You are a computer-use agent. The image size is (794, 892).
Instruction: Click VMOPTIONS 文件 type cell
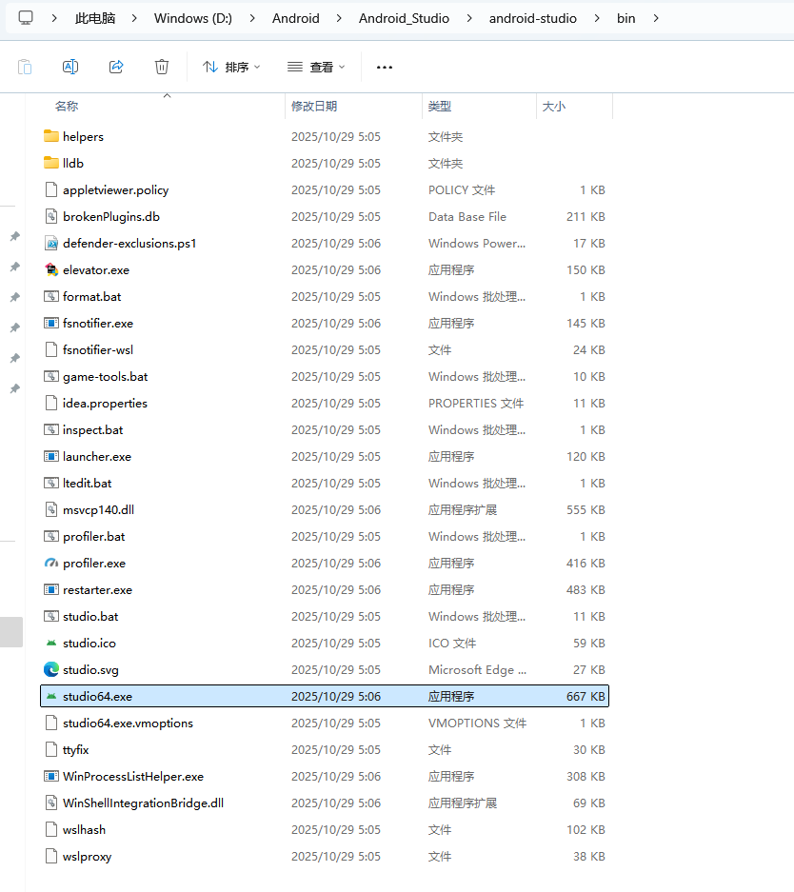[x=477, y=724]
